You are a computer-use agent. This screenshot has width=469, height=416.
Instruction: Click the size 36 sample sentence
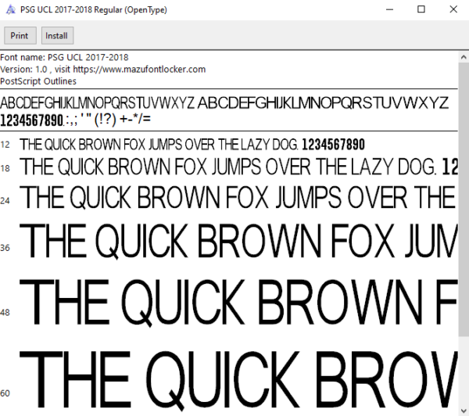[238, 241]
